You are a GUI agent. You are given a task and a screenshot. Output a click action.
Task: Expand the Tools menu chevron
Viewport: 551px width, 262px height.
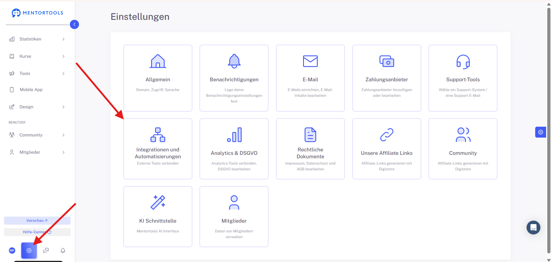tap(63, 74)
